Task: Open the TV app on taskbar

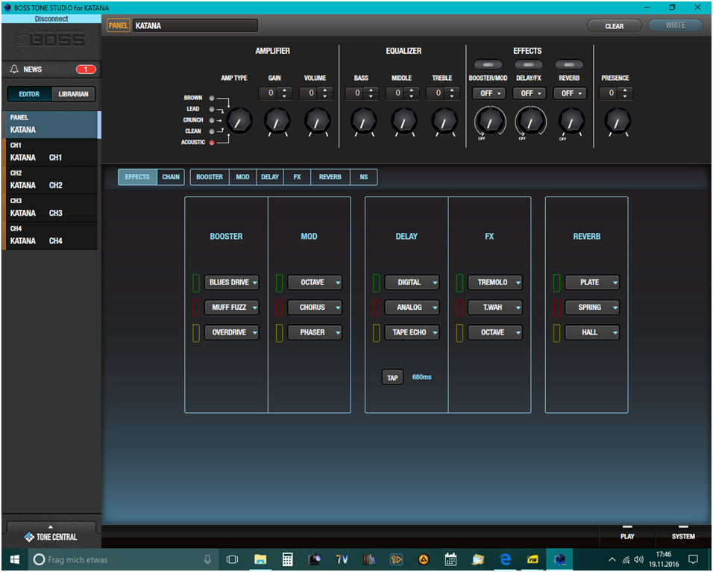Action: [342, 559]
